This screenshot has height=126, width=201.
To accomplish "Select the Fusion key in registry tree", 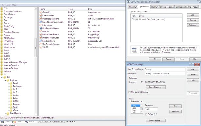I will [7, 35].
